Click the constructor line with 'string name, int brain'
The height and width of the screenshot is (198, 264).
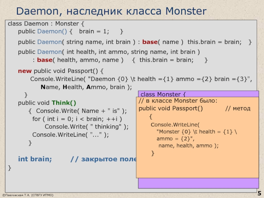(135, 42)
